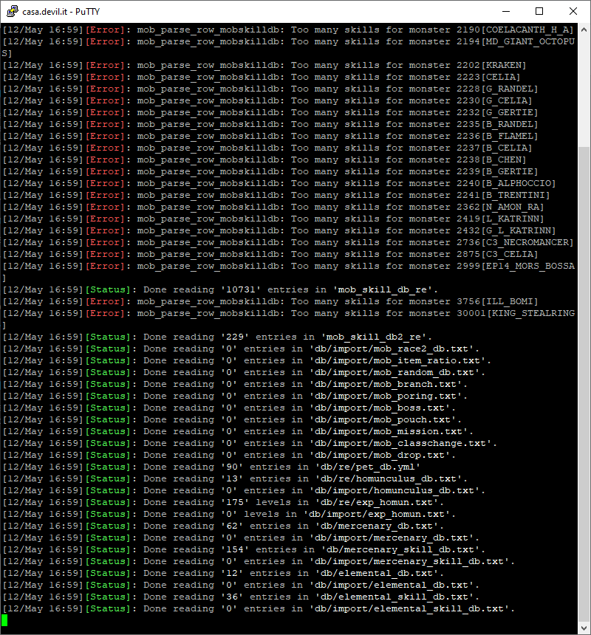591x635 pixels.
Task: Click the green block cursor at bottom
Action: (x=5, y=621)
